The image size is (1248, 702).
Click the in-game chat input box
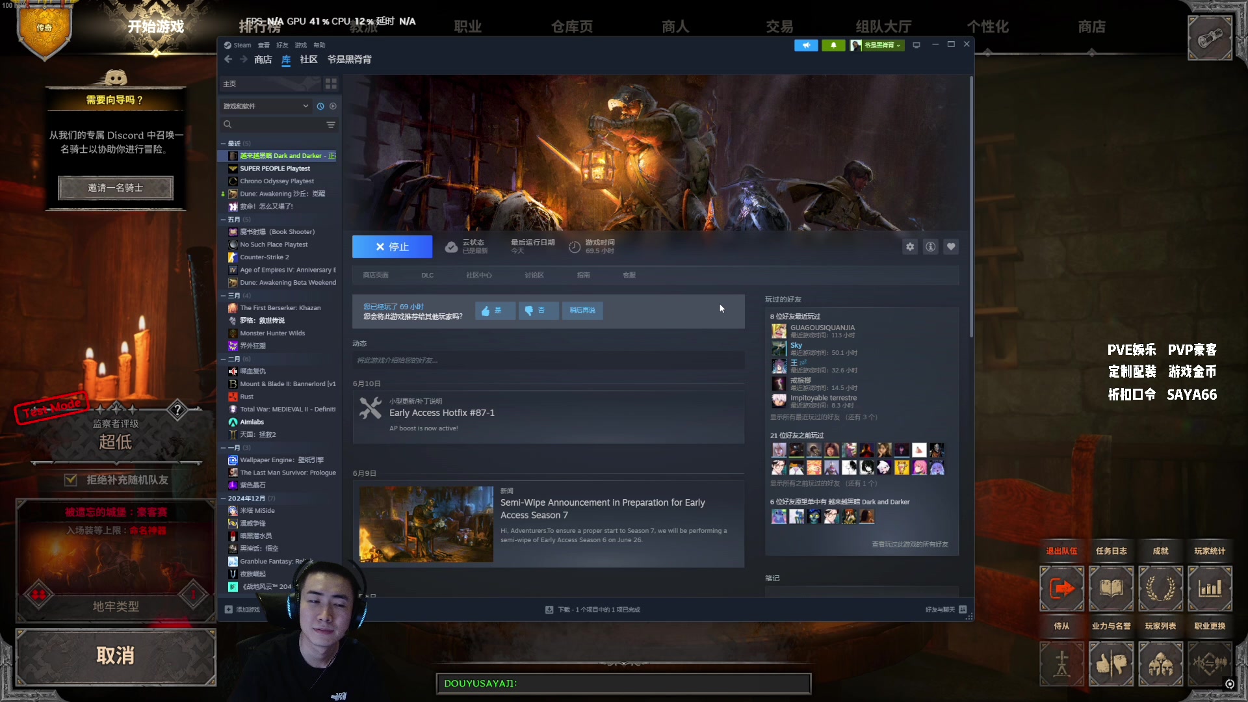tap(623, 684)
